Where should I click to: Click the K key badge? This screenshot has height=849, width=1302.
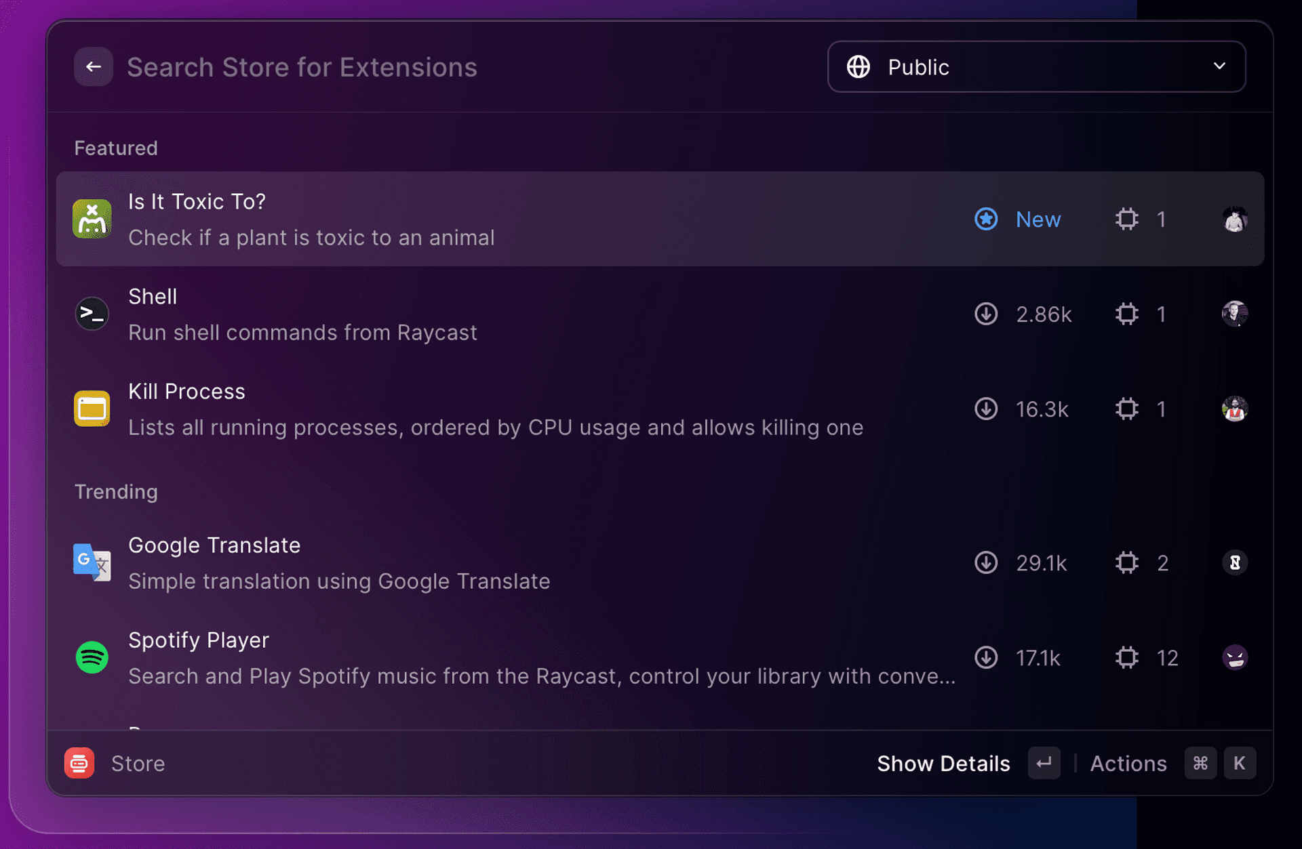click(1240, 763)
